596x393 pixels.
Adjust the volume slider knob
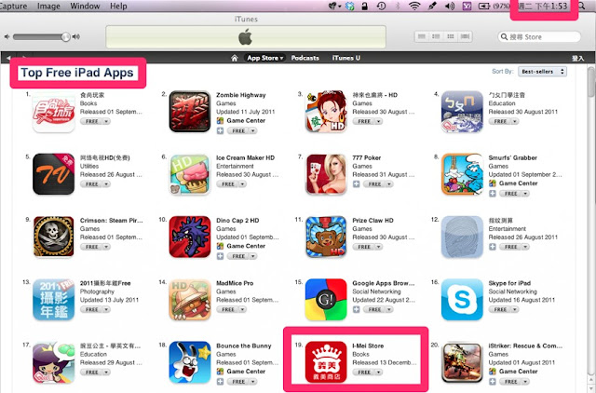tap(66, 37)
